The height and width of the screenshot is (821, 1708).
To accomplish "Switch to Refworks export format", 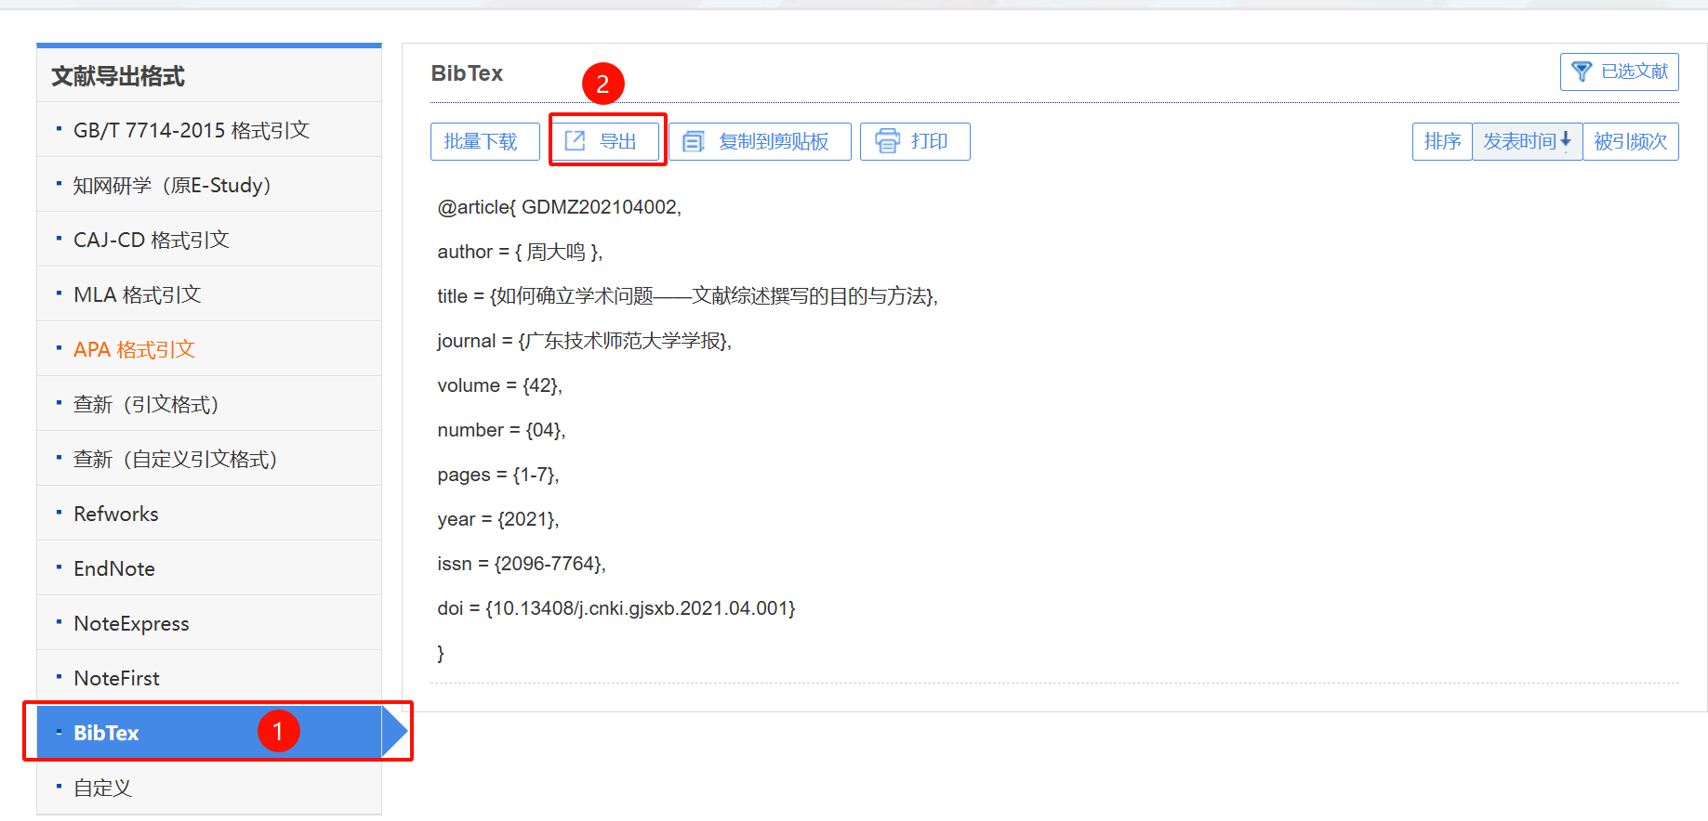I will (116, 514).
